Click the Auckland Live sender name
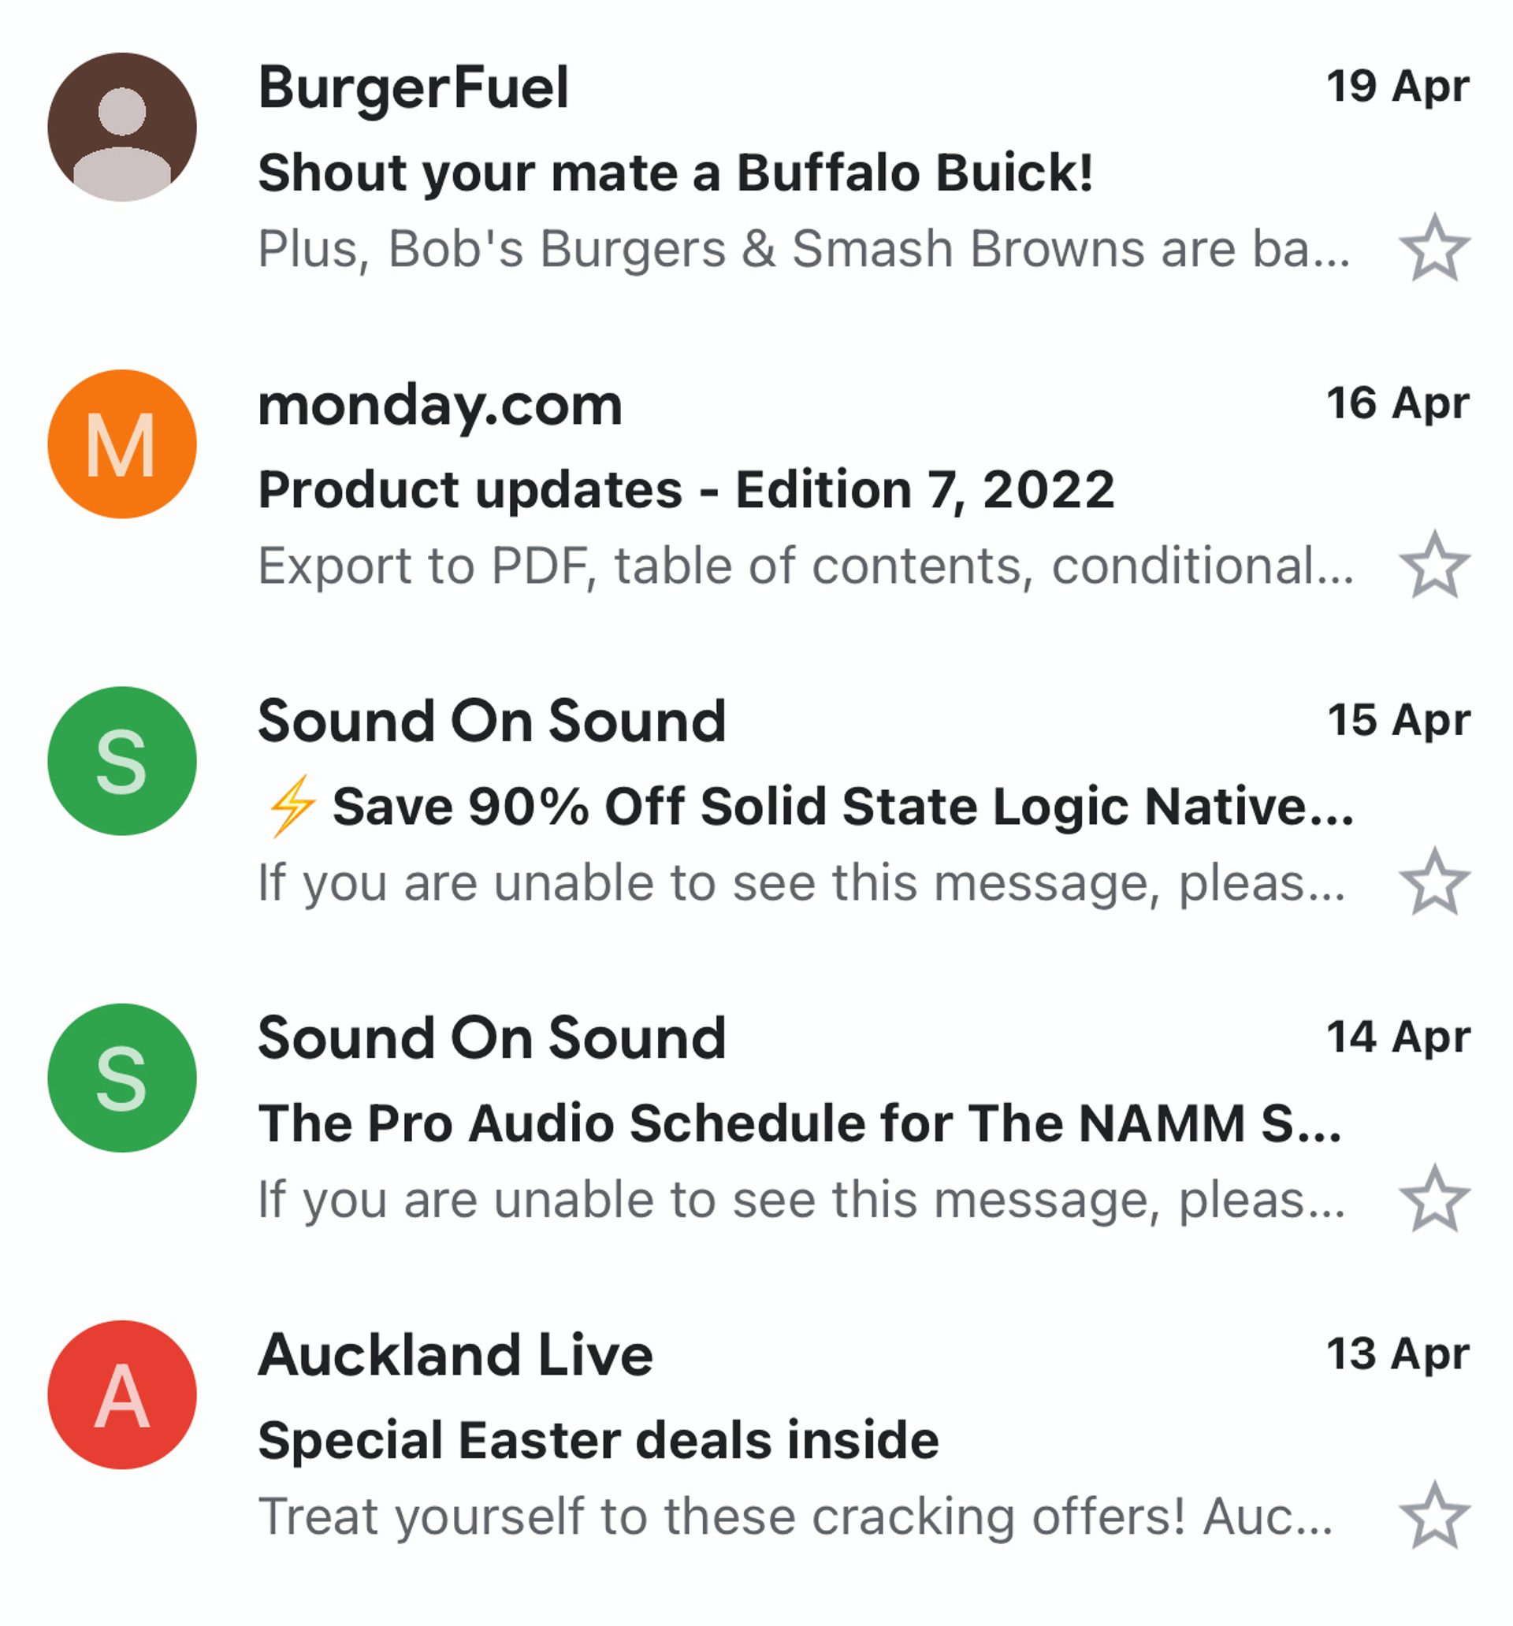Screen dimensions: 1513x1626 (455, 1355)
